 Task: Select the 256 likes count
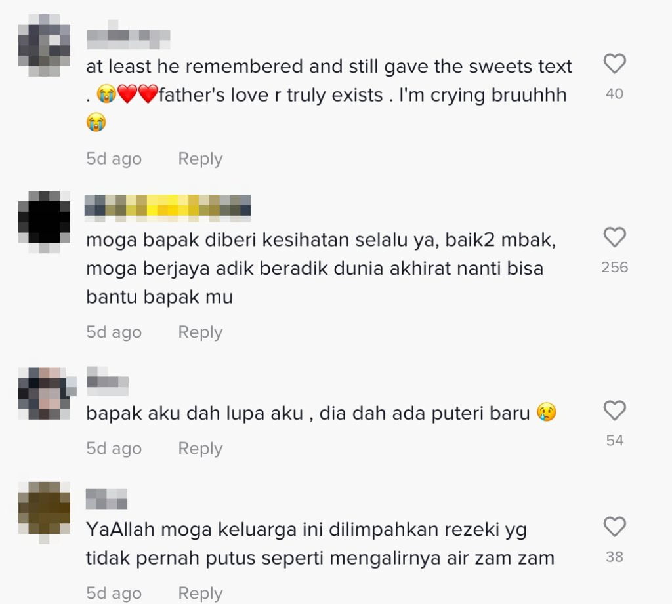pyautogui.click(x=614, y=267)
